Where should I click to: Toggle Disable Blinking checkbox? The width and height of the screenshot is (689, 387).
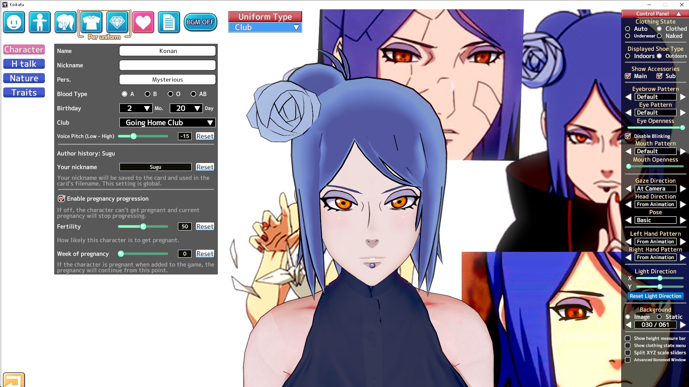tap(628, 136)
